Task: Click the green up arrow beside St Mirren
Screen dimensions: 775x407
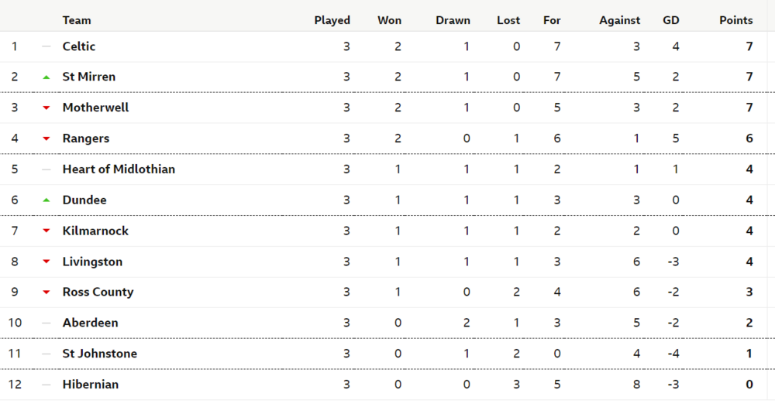Action: pyautogui.click(x=46, y=77)
